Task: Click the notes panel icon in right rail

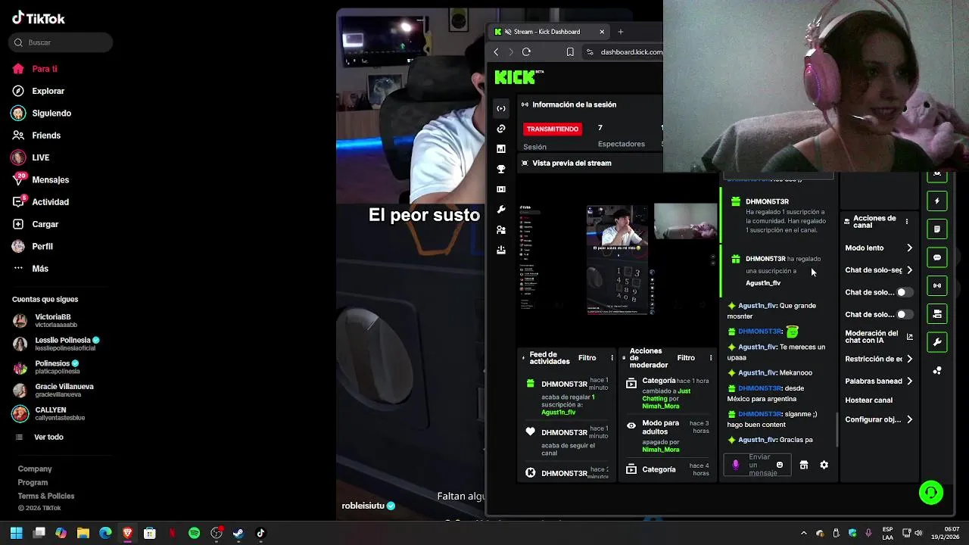Action: pyautogui.click(x=937, y=229)
